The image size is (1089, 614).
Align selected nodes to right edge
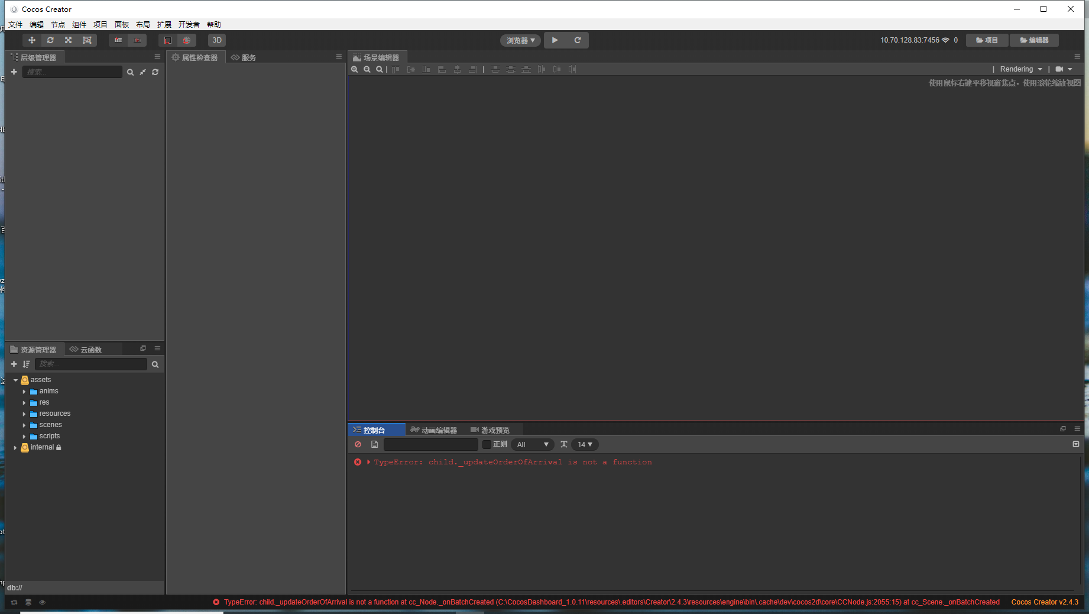(x=472, y=69)
